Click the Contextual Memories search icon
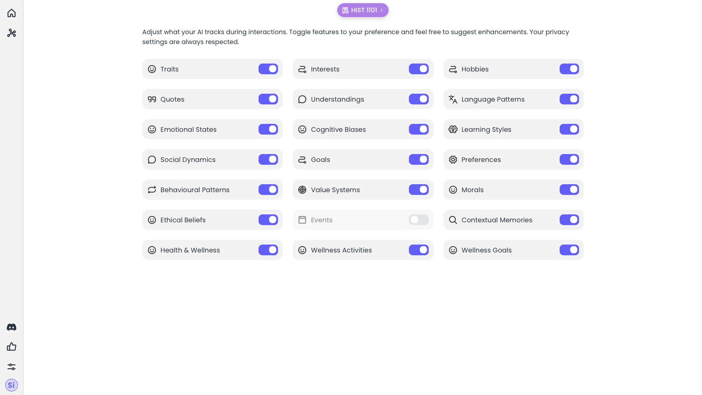Viewport: 702px width, 395px height. click(x=453, y=220)
